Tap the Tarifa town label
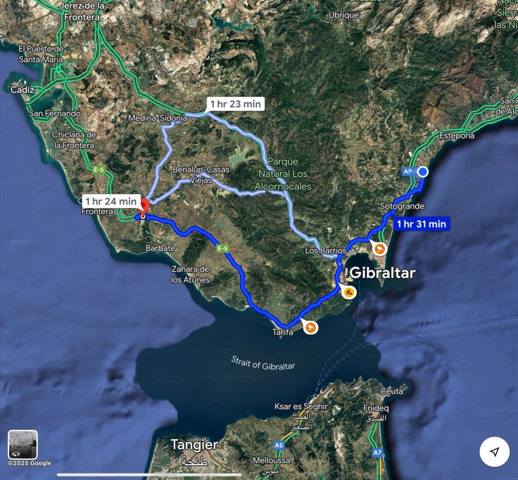 (x=283, y=332)
